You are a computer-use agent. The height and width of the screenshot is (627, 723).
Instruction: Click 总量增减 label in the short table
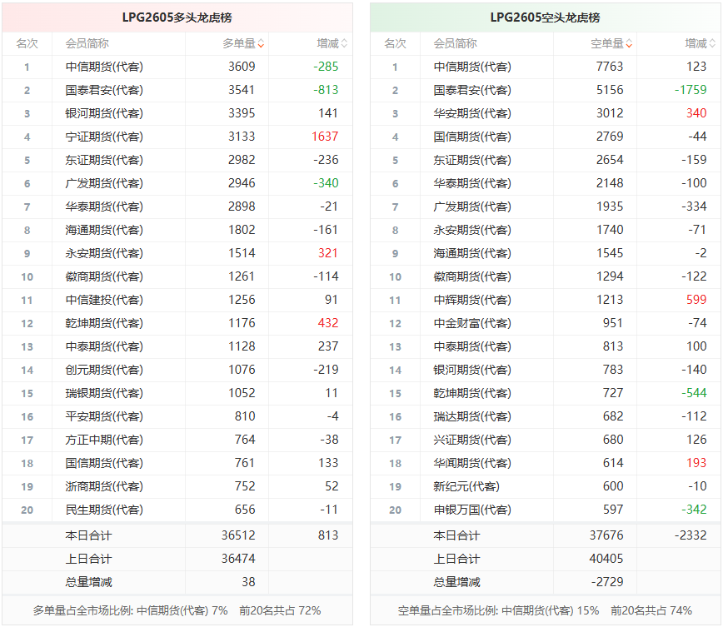[456, 582]
